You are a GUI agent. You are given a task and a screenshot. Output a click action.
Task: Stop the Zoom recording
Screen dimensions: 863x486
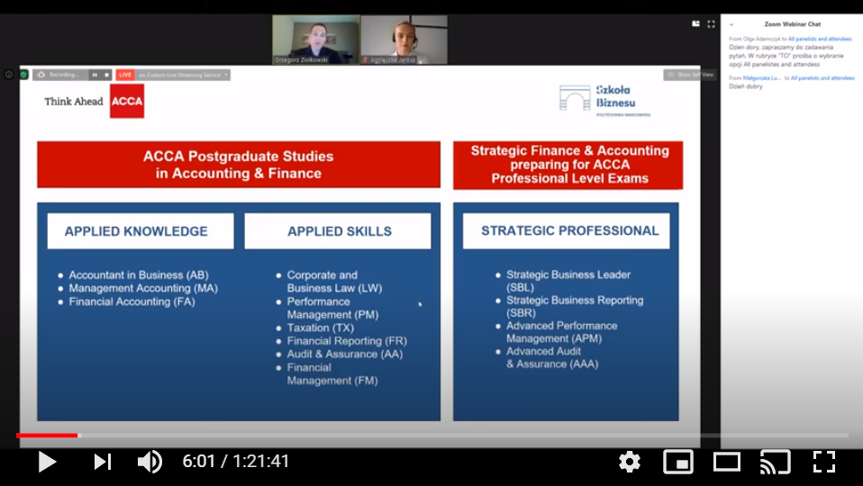point(106,75)
